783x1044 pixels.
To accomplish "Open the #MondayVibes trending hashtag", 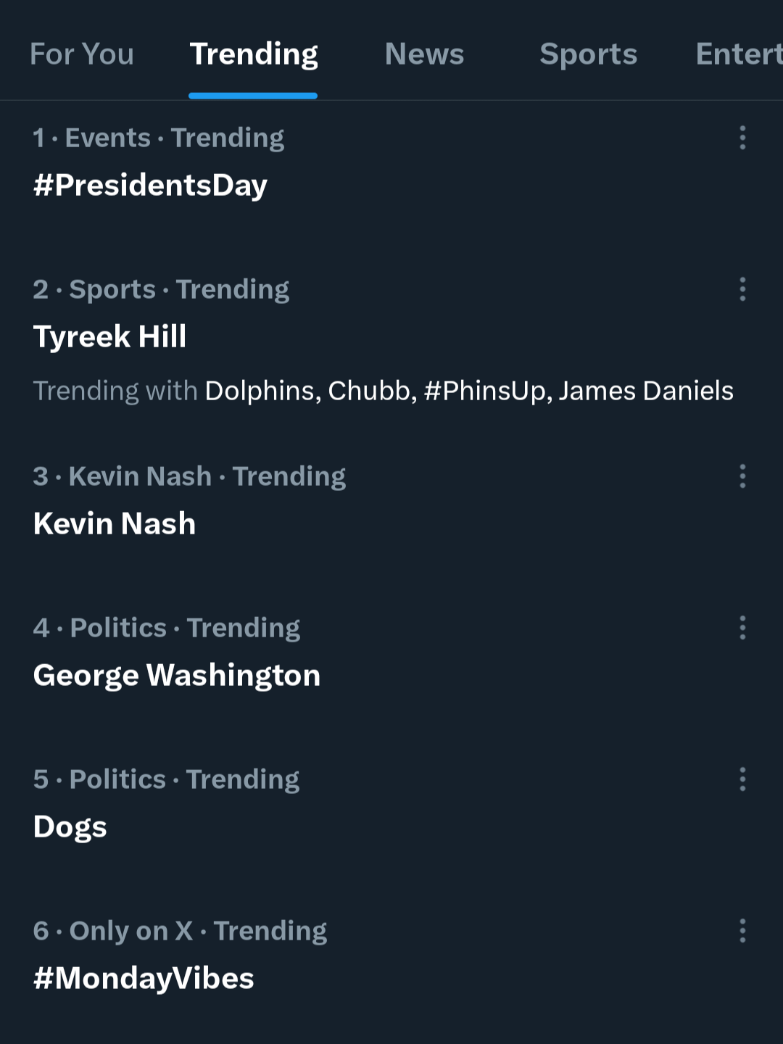I will pos(144,979).
